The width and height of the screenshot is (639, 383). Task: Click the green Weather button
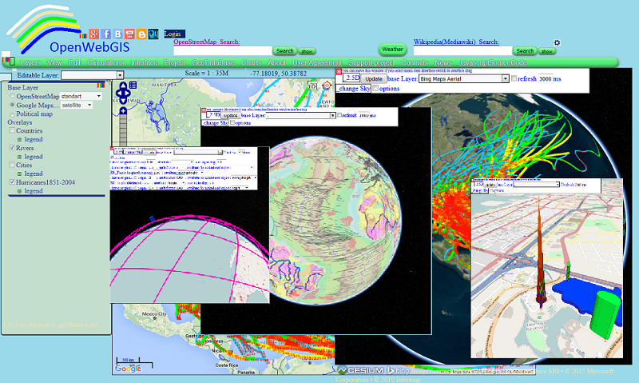tap(392, 50)
